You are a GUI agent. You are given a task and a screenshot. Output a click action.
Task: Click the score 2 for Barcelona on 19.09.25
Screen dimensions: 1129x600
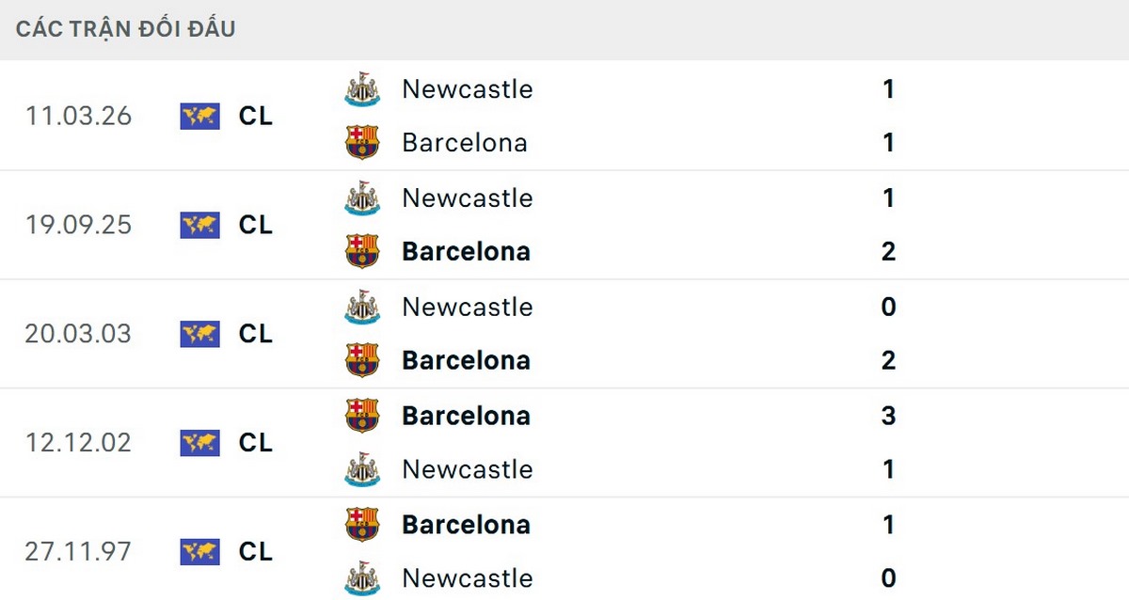pos(888,252)
